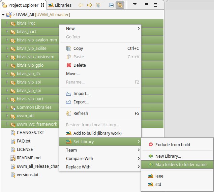
Task: Select README.md file
Action: pyautogui.click(x=29, y=158)
